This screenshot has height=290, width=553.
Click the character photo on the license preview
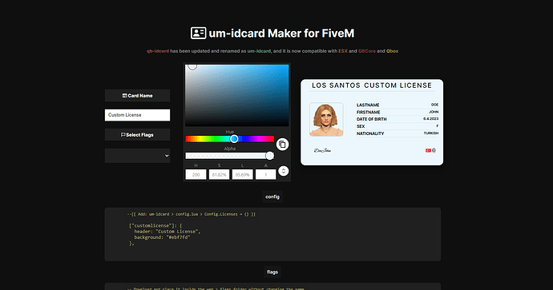tap(326, 120)
